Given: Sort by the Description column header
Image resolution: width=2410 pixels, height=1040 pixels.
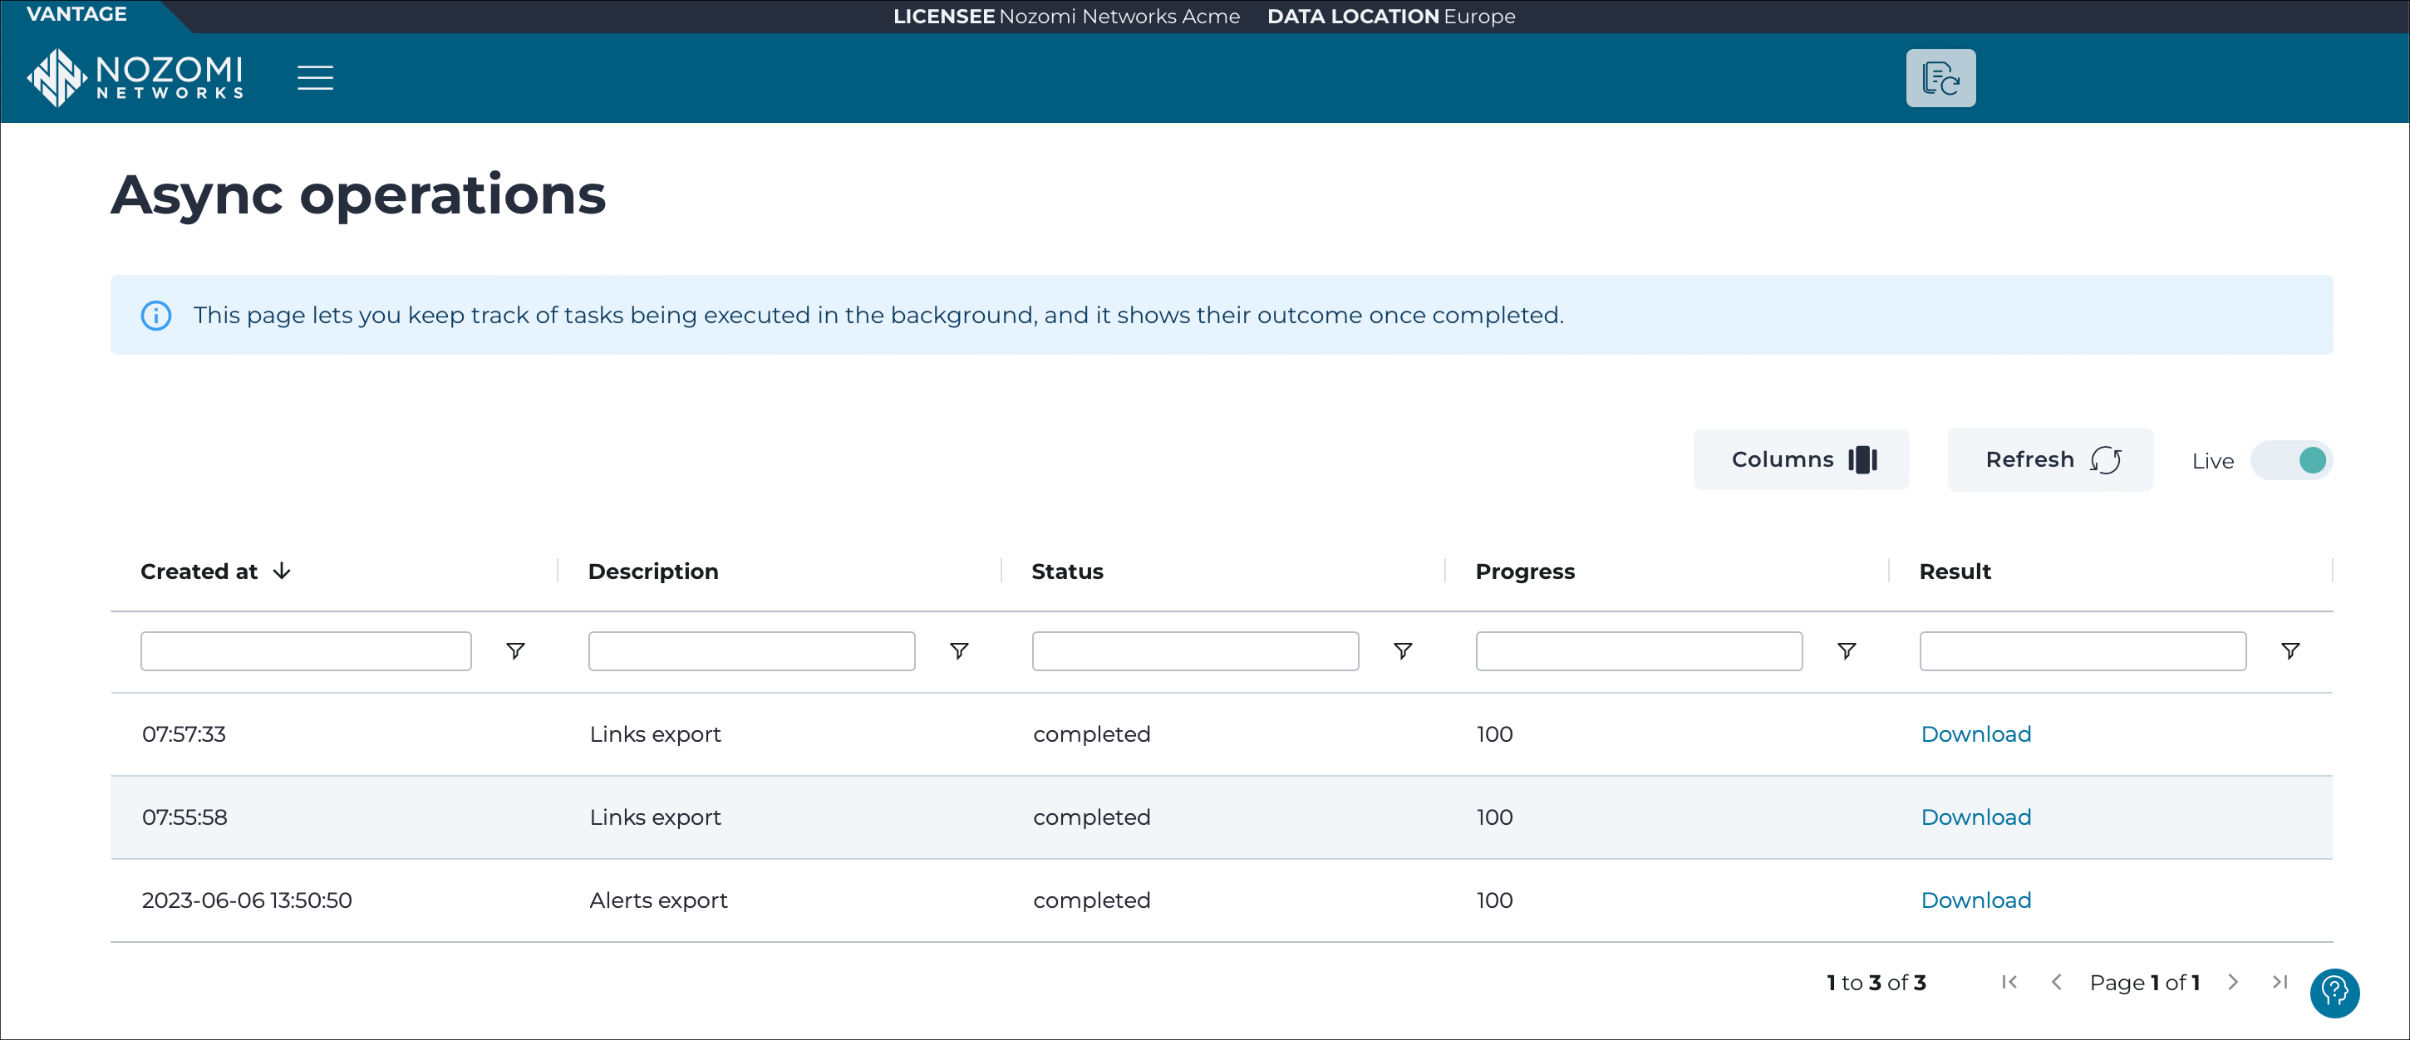Looking at the screenshot, I should pos(653,571).
